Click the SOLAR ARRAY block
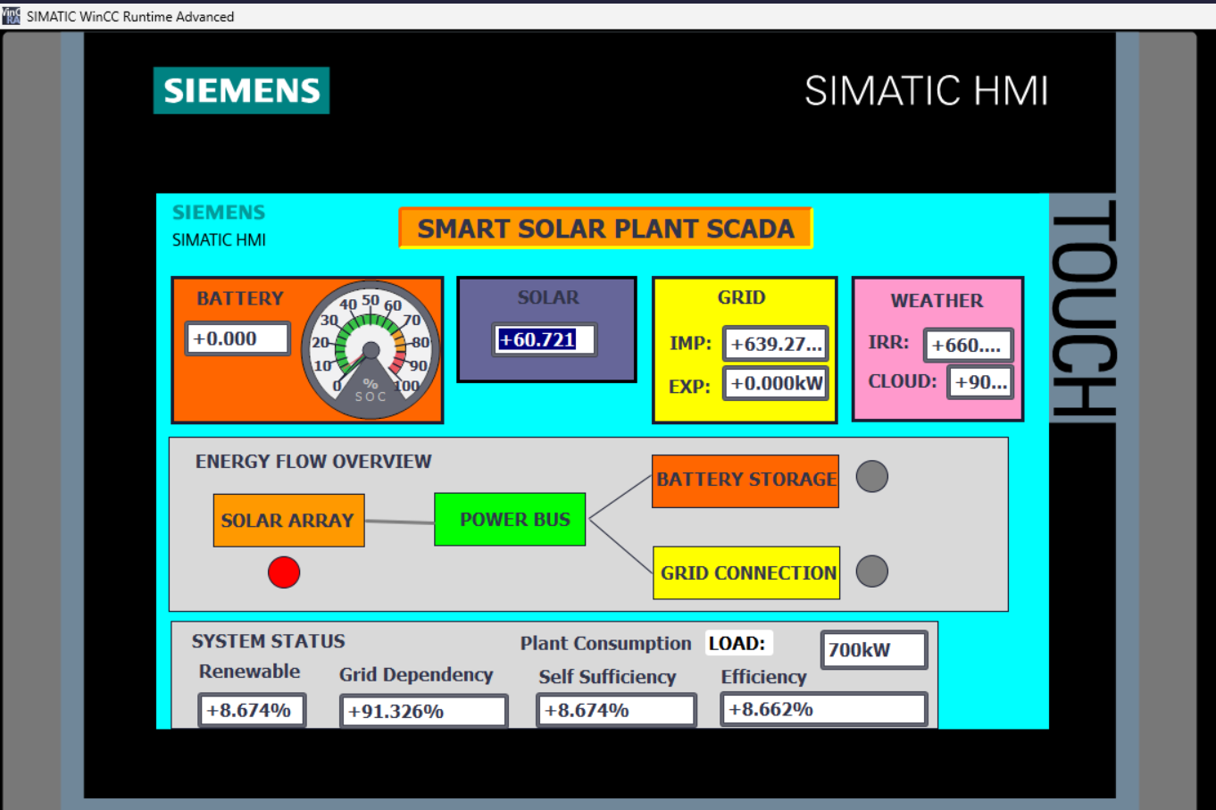Screen dimensions: 1216x810 click(x=288, y=520)
